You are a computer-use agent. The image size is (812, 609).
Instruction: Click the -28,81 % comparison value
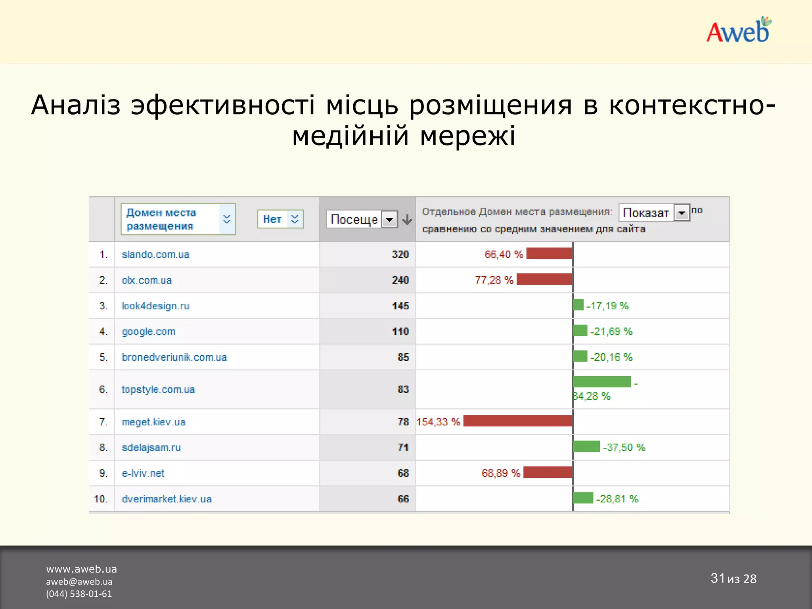pos(617,499)
